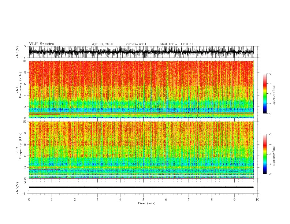Click time axis tick label "7"

pyautogui.click(x=189, y=199)
